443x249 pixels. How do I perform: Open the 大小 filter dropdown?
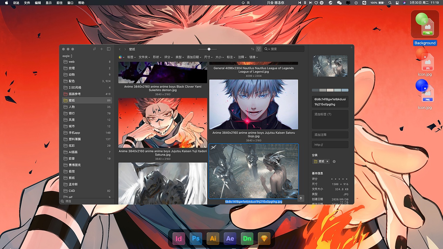(x=220, y=57)
